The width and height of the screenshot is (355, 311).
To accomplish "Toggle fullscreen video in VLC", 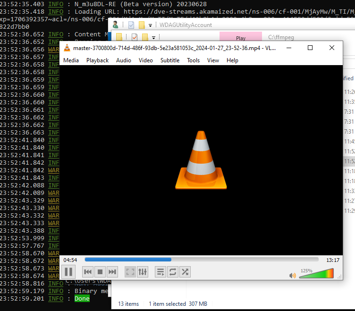I will pyautogui.click(x=130, y=272).
